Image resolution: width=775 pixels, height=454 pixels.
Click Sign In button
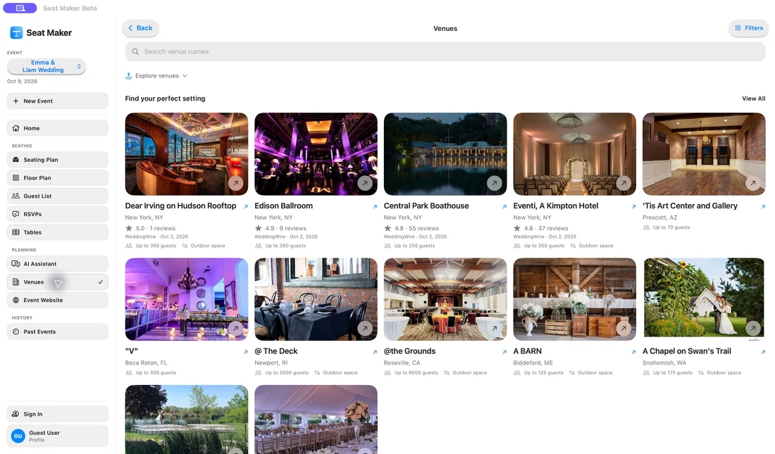click(x=57, y=414)
